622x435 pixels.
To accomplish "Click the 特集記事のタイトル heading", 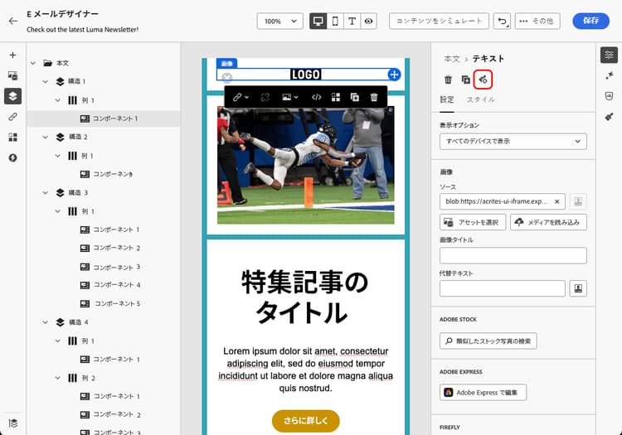I will pos(305,297).
